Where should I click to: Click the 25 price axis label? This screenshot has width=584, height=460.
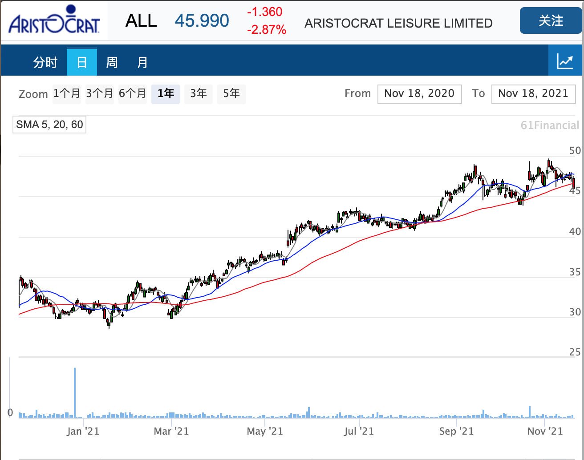(x=575, y=352)
